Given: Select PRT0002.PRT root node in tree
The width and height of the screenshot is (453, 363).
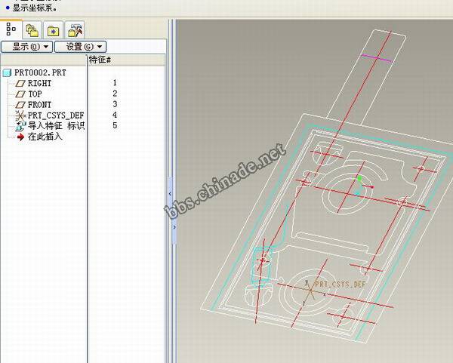Looking at the screenshot, I should [33, 72].
